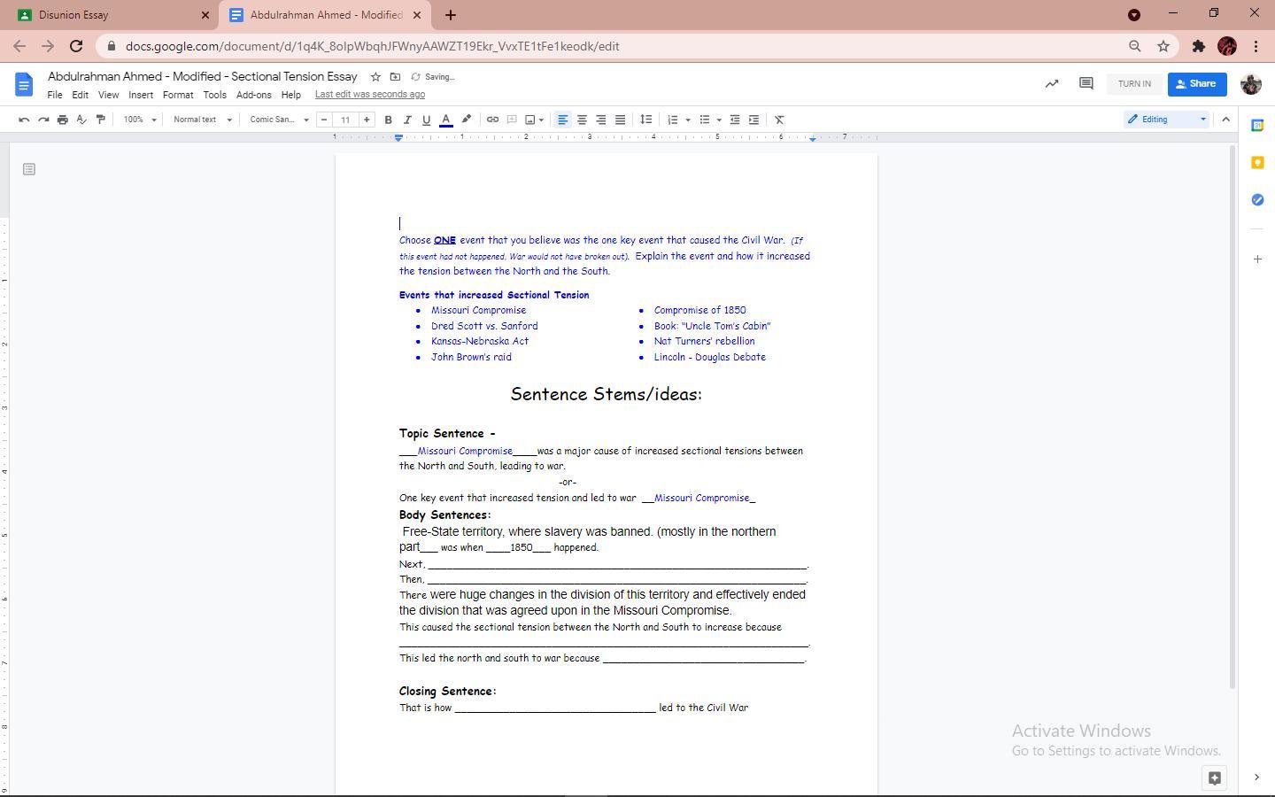
Task: Toggle bold formatting
Action: [x=388, y=120]
